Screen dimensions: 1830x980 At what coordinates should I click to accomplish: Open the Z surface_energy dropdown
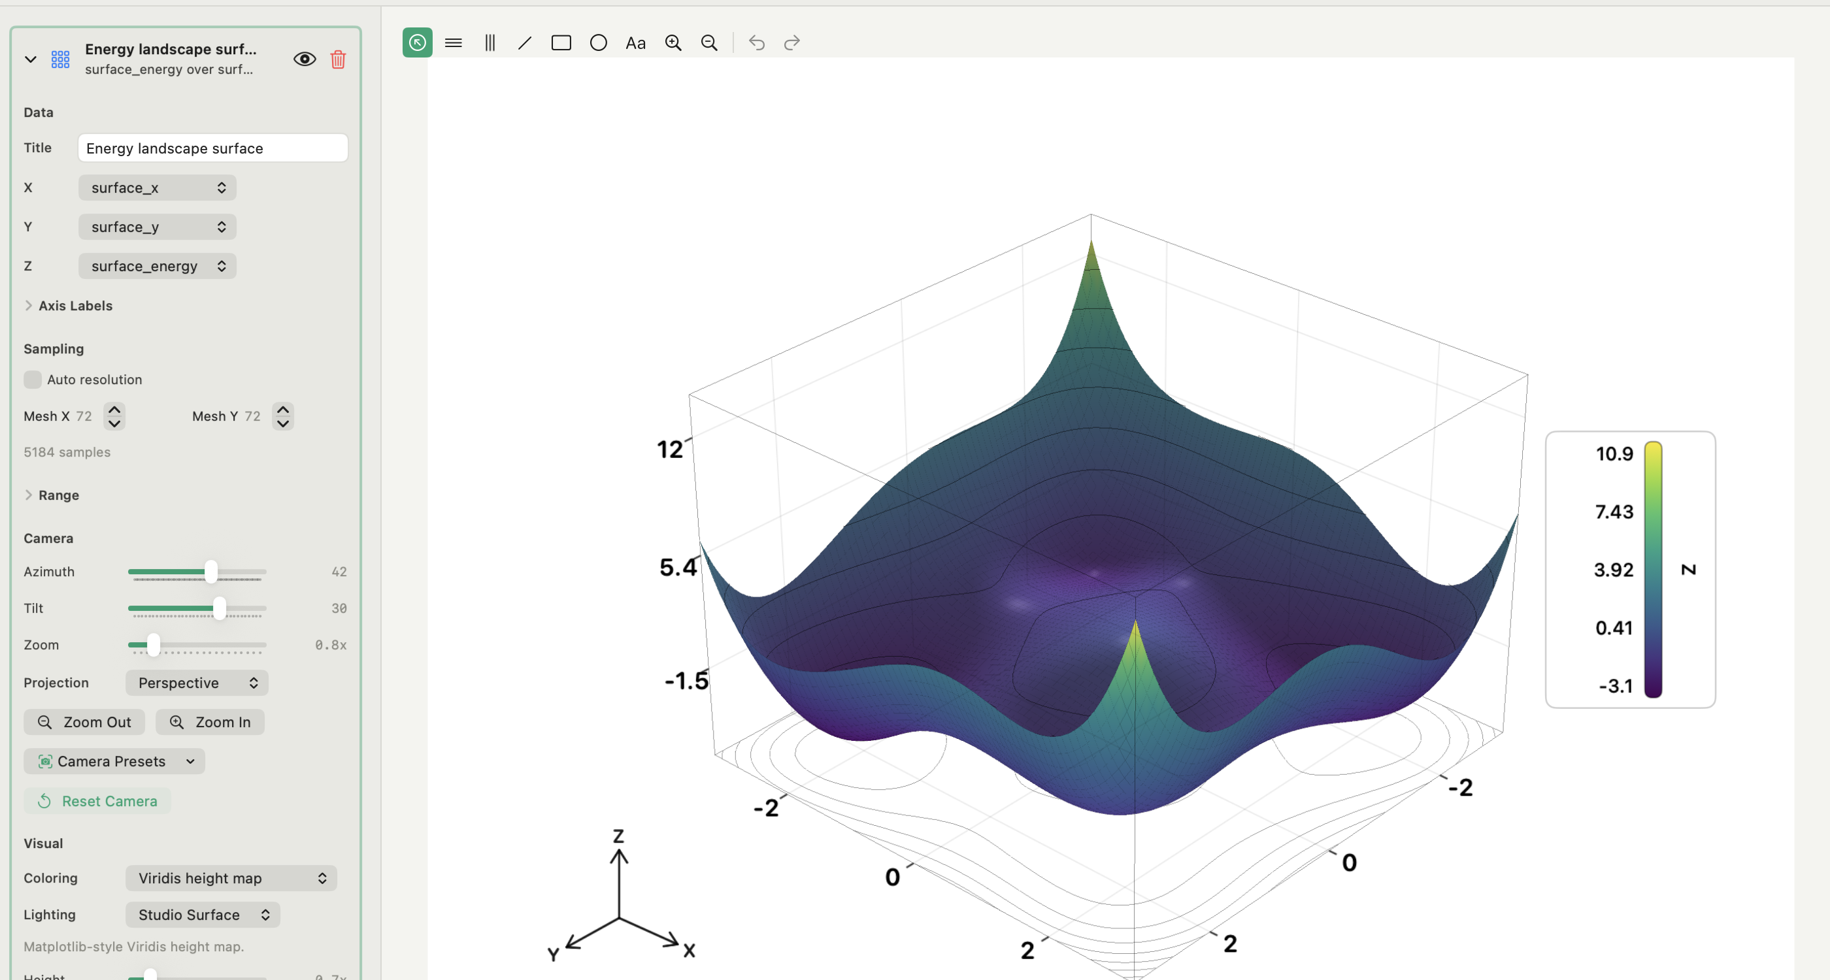(x=157, y=266)
